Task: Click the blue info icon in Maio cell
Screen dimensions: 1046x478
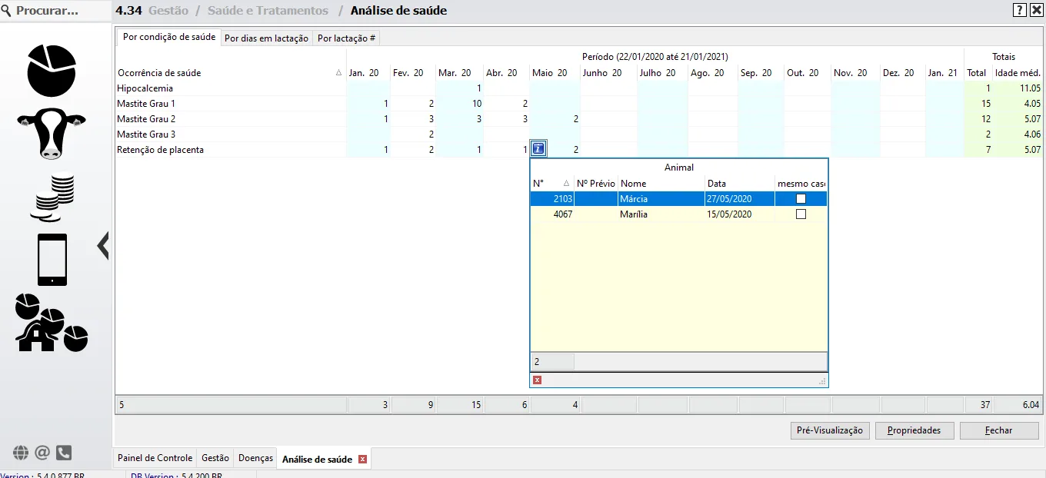Action: click(x=539, y=149)
